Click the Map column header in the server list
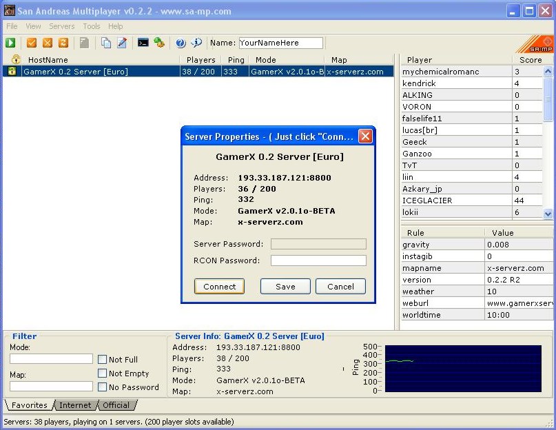 (359, 59)
